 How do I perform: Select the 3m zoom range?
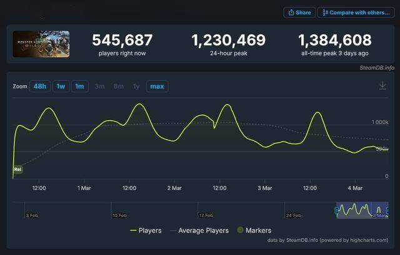click(x=99, y=86)
